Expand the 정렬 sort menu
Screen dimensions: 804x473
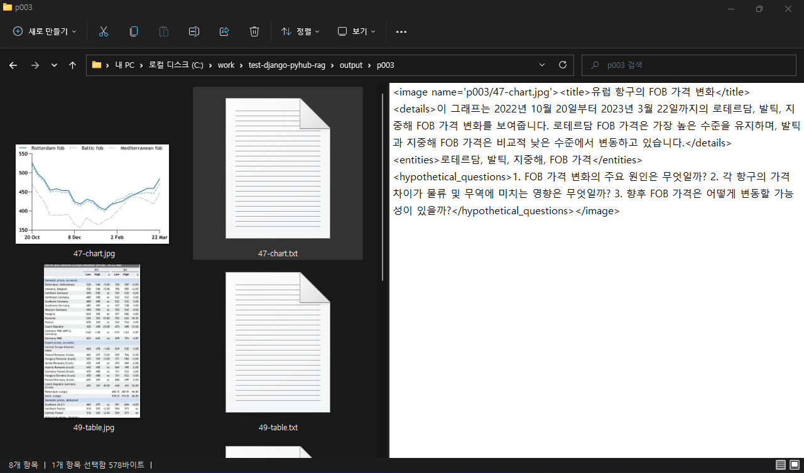(x=300, y=31)
